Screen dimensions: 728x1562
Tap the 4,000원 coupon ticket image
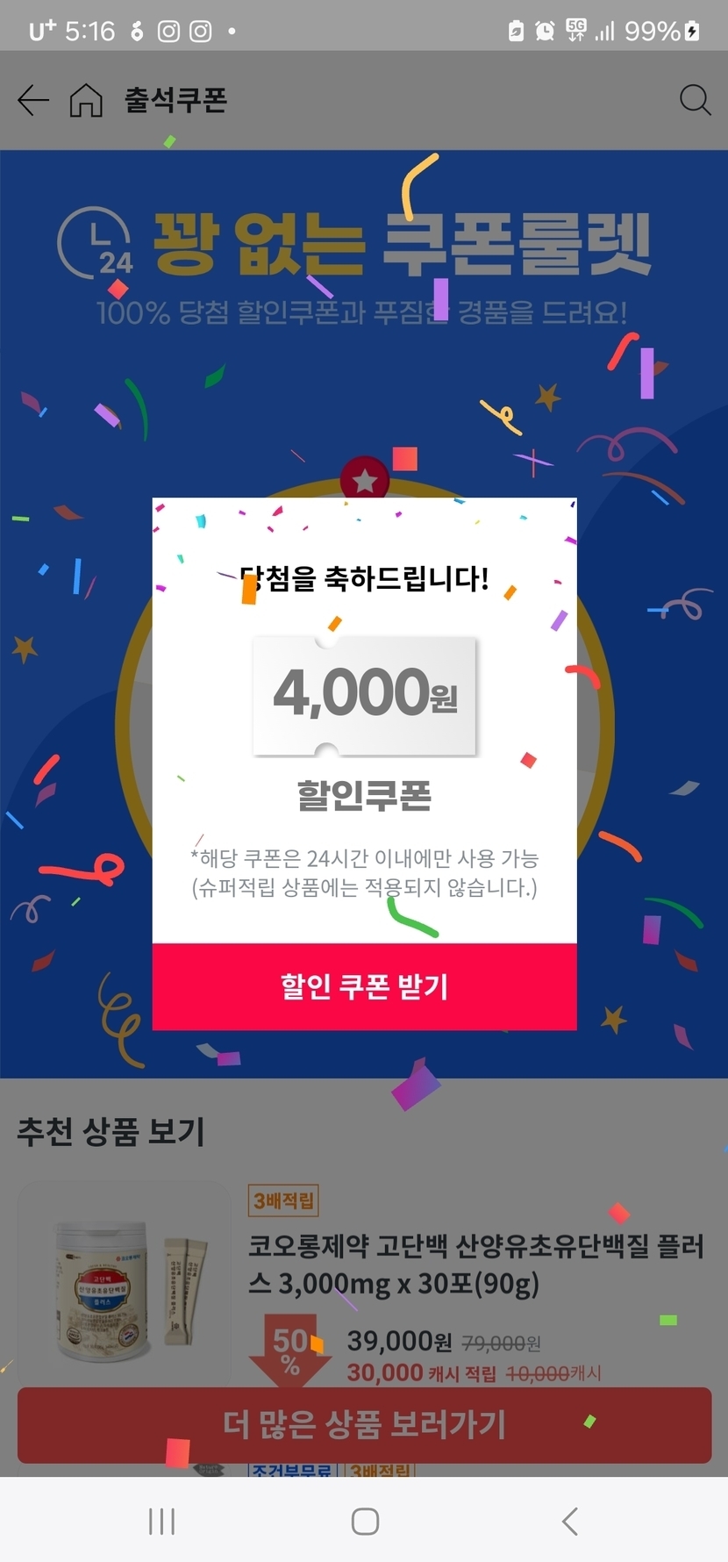tap(365, 695)
